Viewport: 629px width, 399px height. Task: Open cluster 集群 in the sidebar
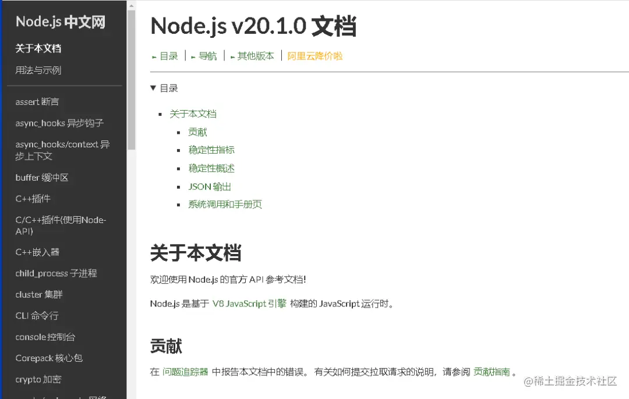point(39,294)
